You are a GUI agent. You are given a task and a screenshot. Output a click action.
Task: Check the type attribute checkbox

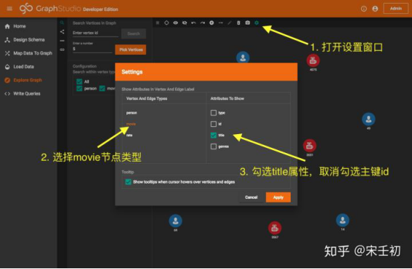coord(214,112)
